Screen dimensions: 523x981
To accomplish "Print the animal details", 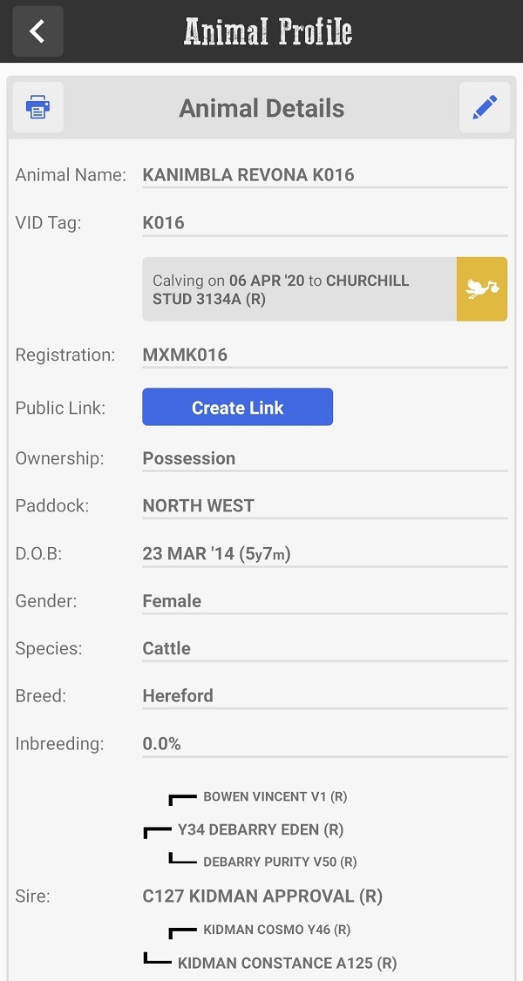I will pos(38,107).
